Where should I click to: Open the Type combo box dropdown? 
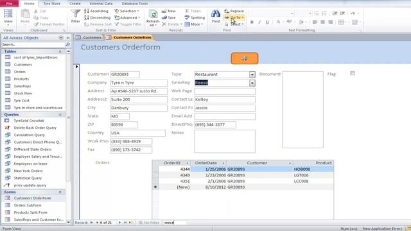pos(252,74)
